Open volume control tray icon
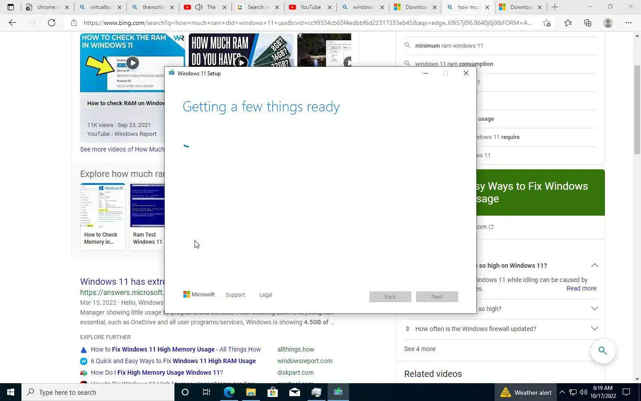Screen dimensions: 641x401 pos(584,392)
